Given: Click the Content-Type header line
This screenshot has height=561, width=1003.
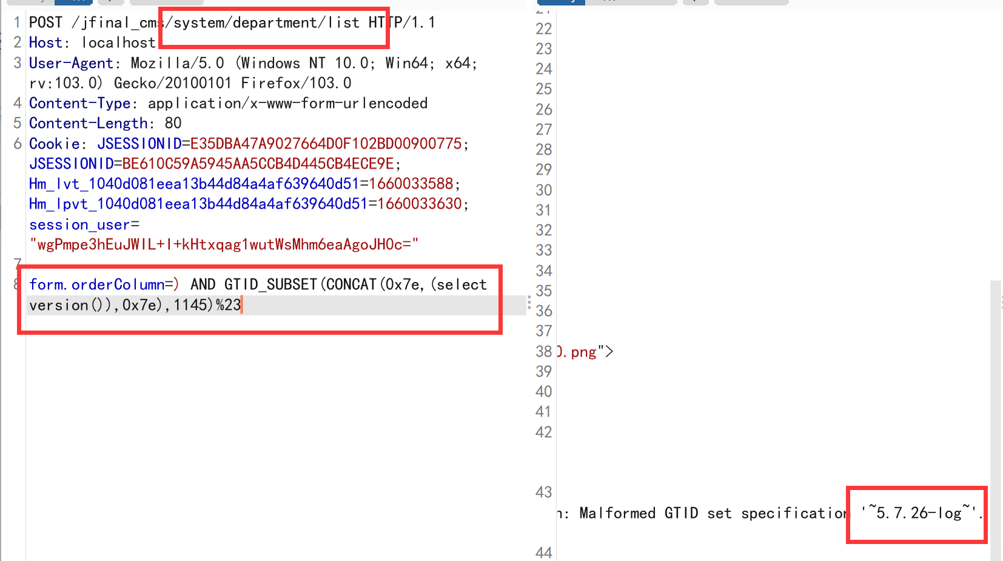Looking at the screenshot, I should 228,104.
